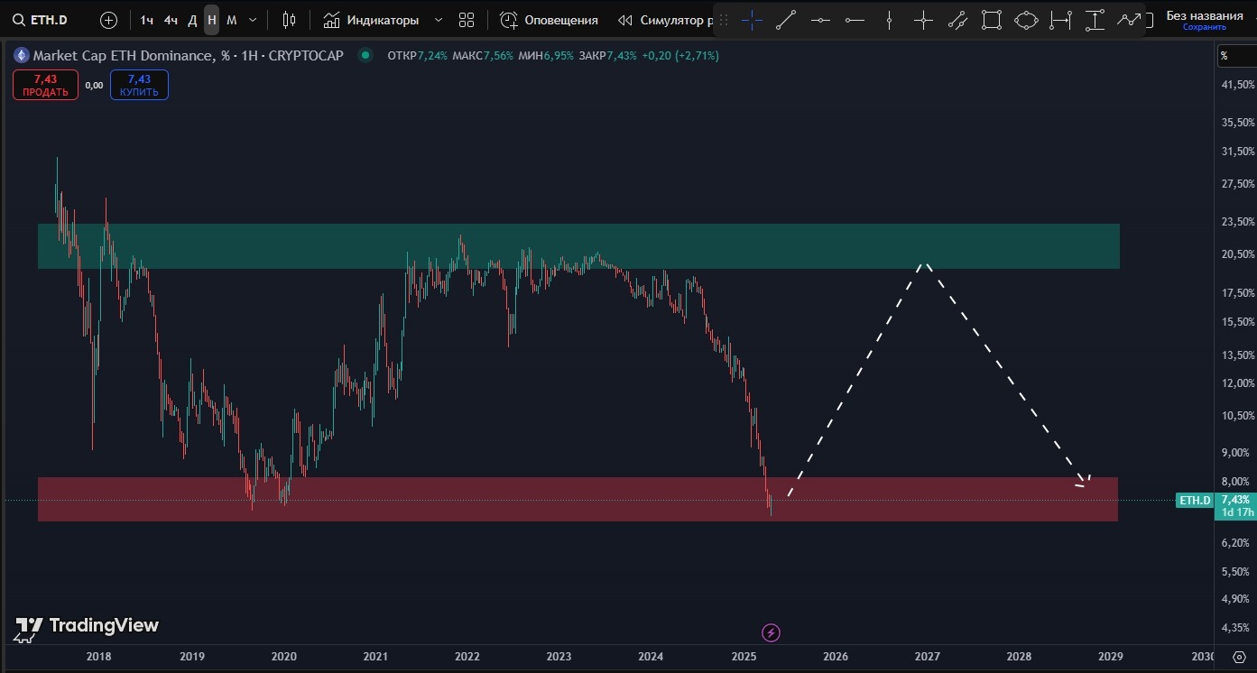The width and height of the screenshot is (1257, 673).
Task: Open the layout grid templates icon
Action: coord(466,20)
